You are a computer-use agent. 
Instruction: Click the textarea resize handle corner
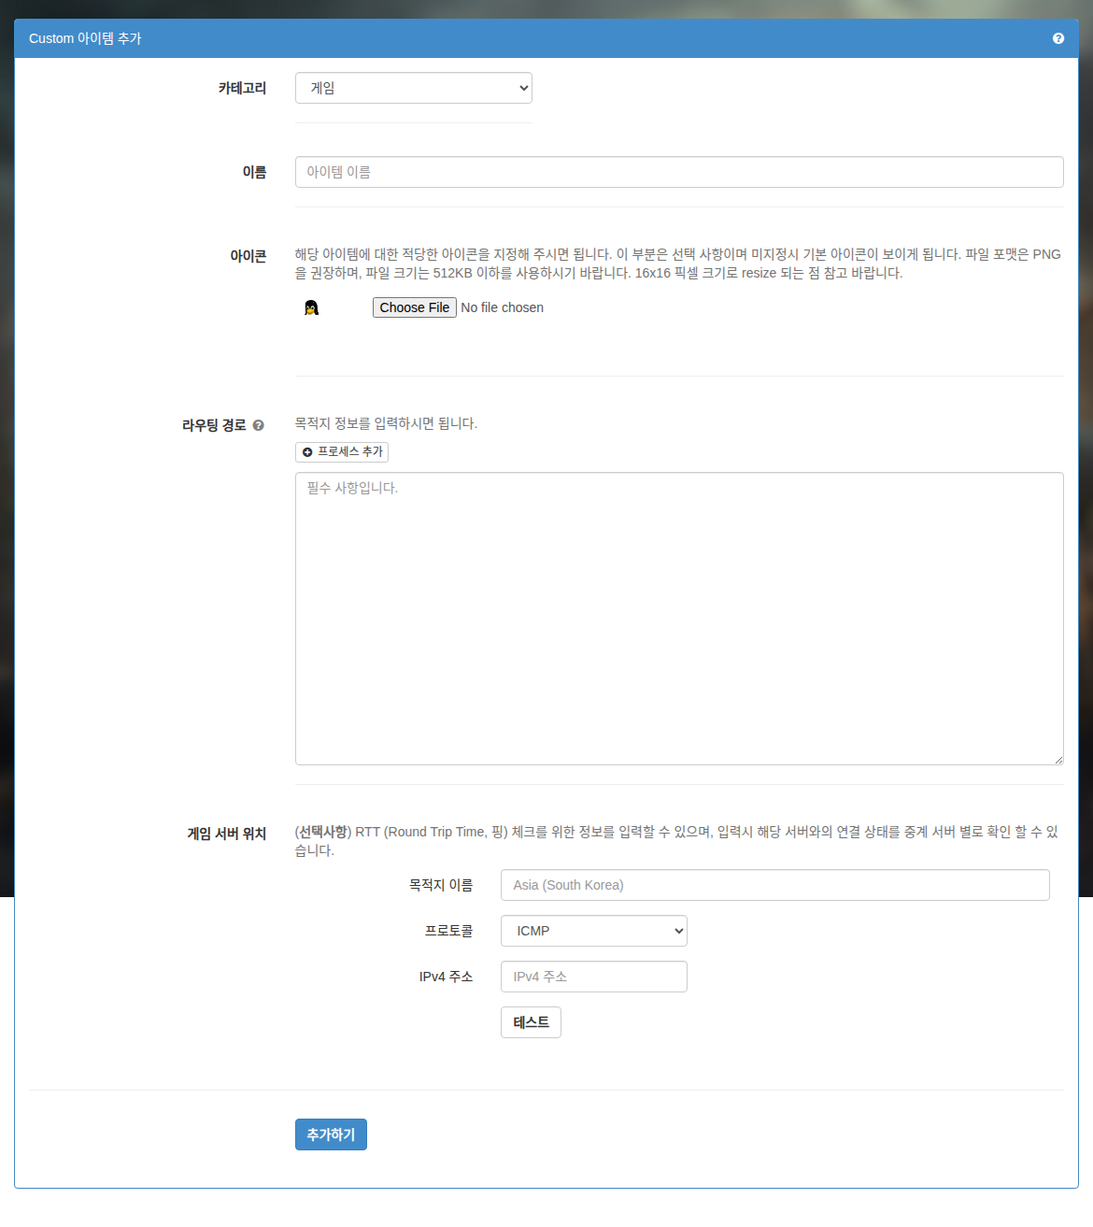[1058, 760]
